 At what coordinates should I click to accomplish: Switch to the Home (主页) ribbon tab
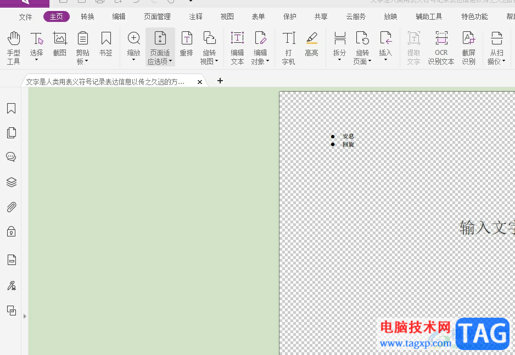click(x=57, y=16)
